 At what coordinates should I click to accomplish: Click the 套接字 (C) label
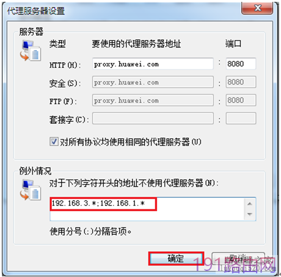pos(69,120)
